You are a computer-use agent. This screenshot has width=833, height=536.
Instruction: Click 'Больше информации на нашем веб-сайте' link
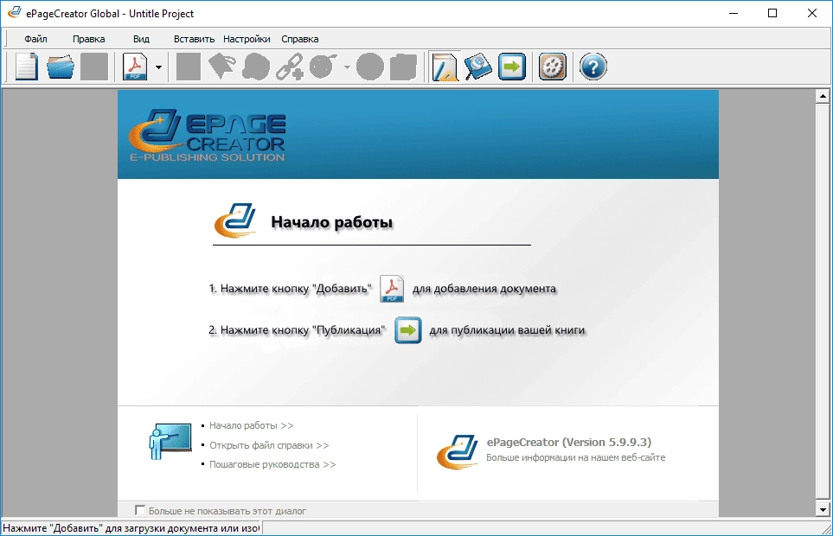(576, 457)
